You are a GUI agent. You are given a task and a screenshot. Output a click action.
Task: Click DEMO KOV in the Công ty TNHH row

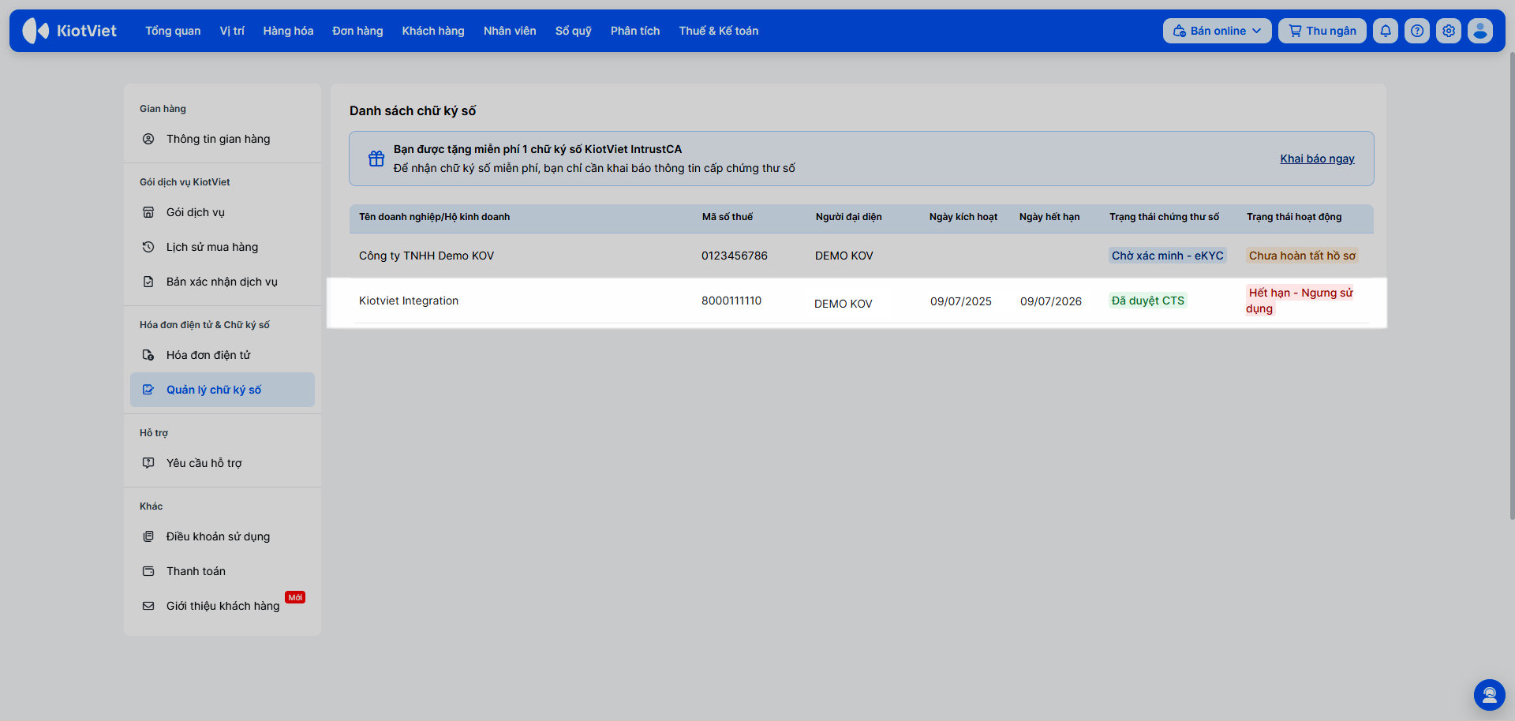(844, 256)
